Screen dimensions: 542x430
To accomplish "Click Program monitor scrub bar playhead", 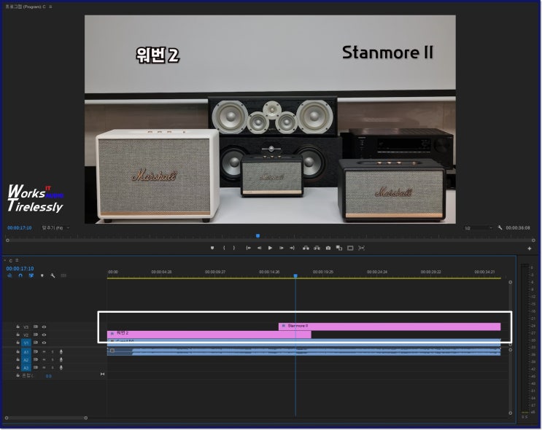I will click(258, 236).
